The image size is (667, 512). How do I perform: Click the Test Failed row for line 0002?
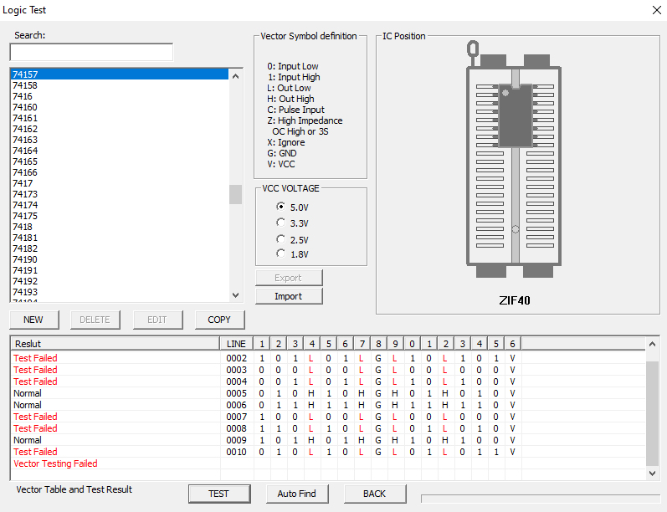[328, 358]
